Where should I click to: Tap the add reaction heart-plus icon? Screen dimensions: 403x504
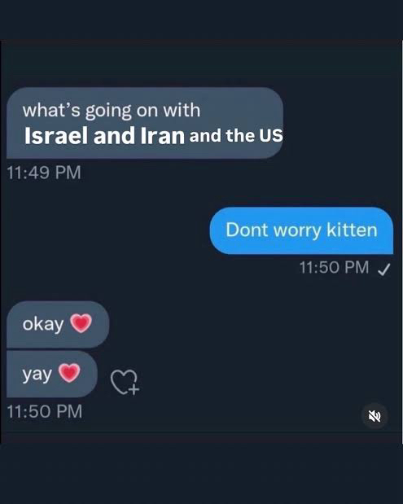click(x=125, y=382)
